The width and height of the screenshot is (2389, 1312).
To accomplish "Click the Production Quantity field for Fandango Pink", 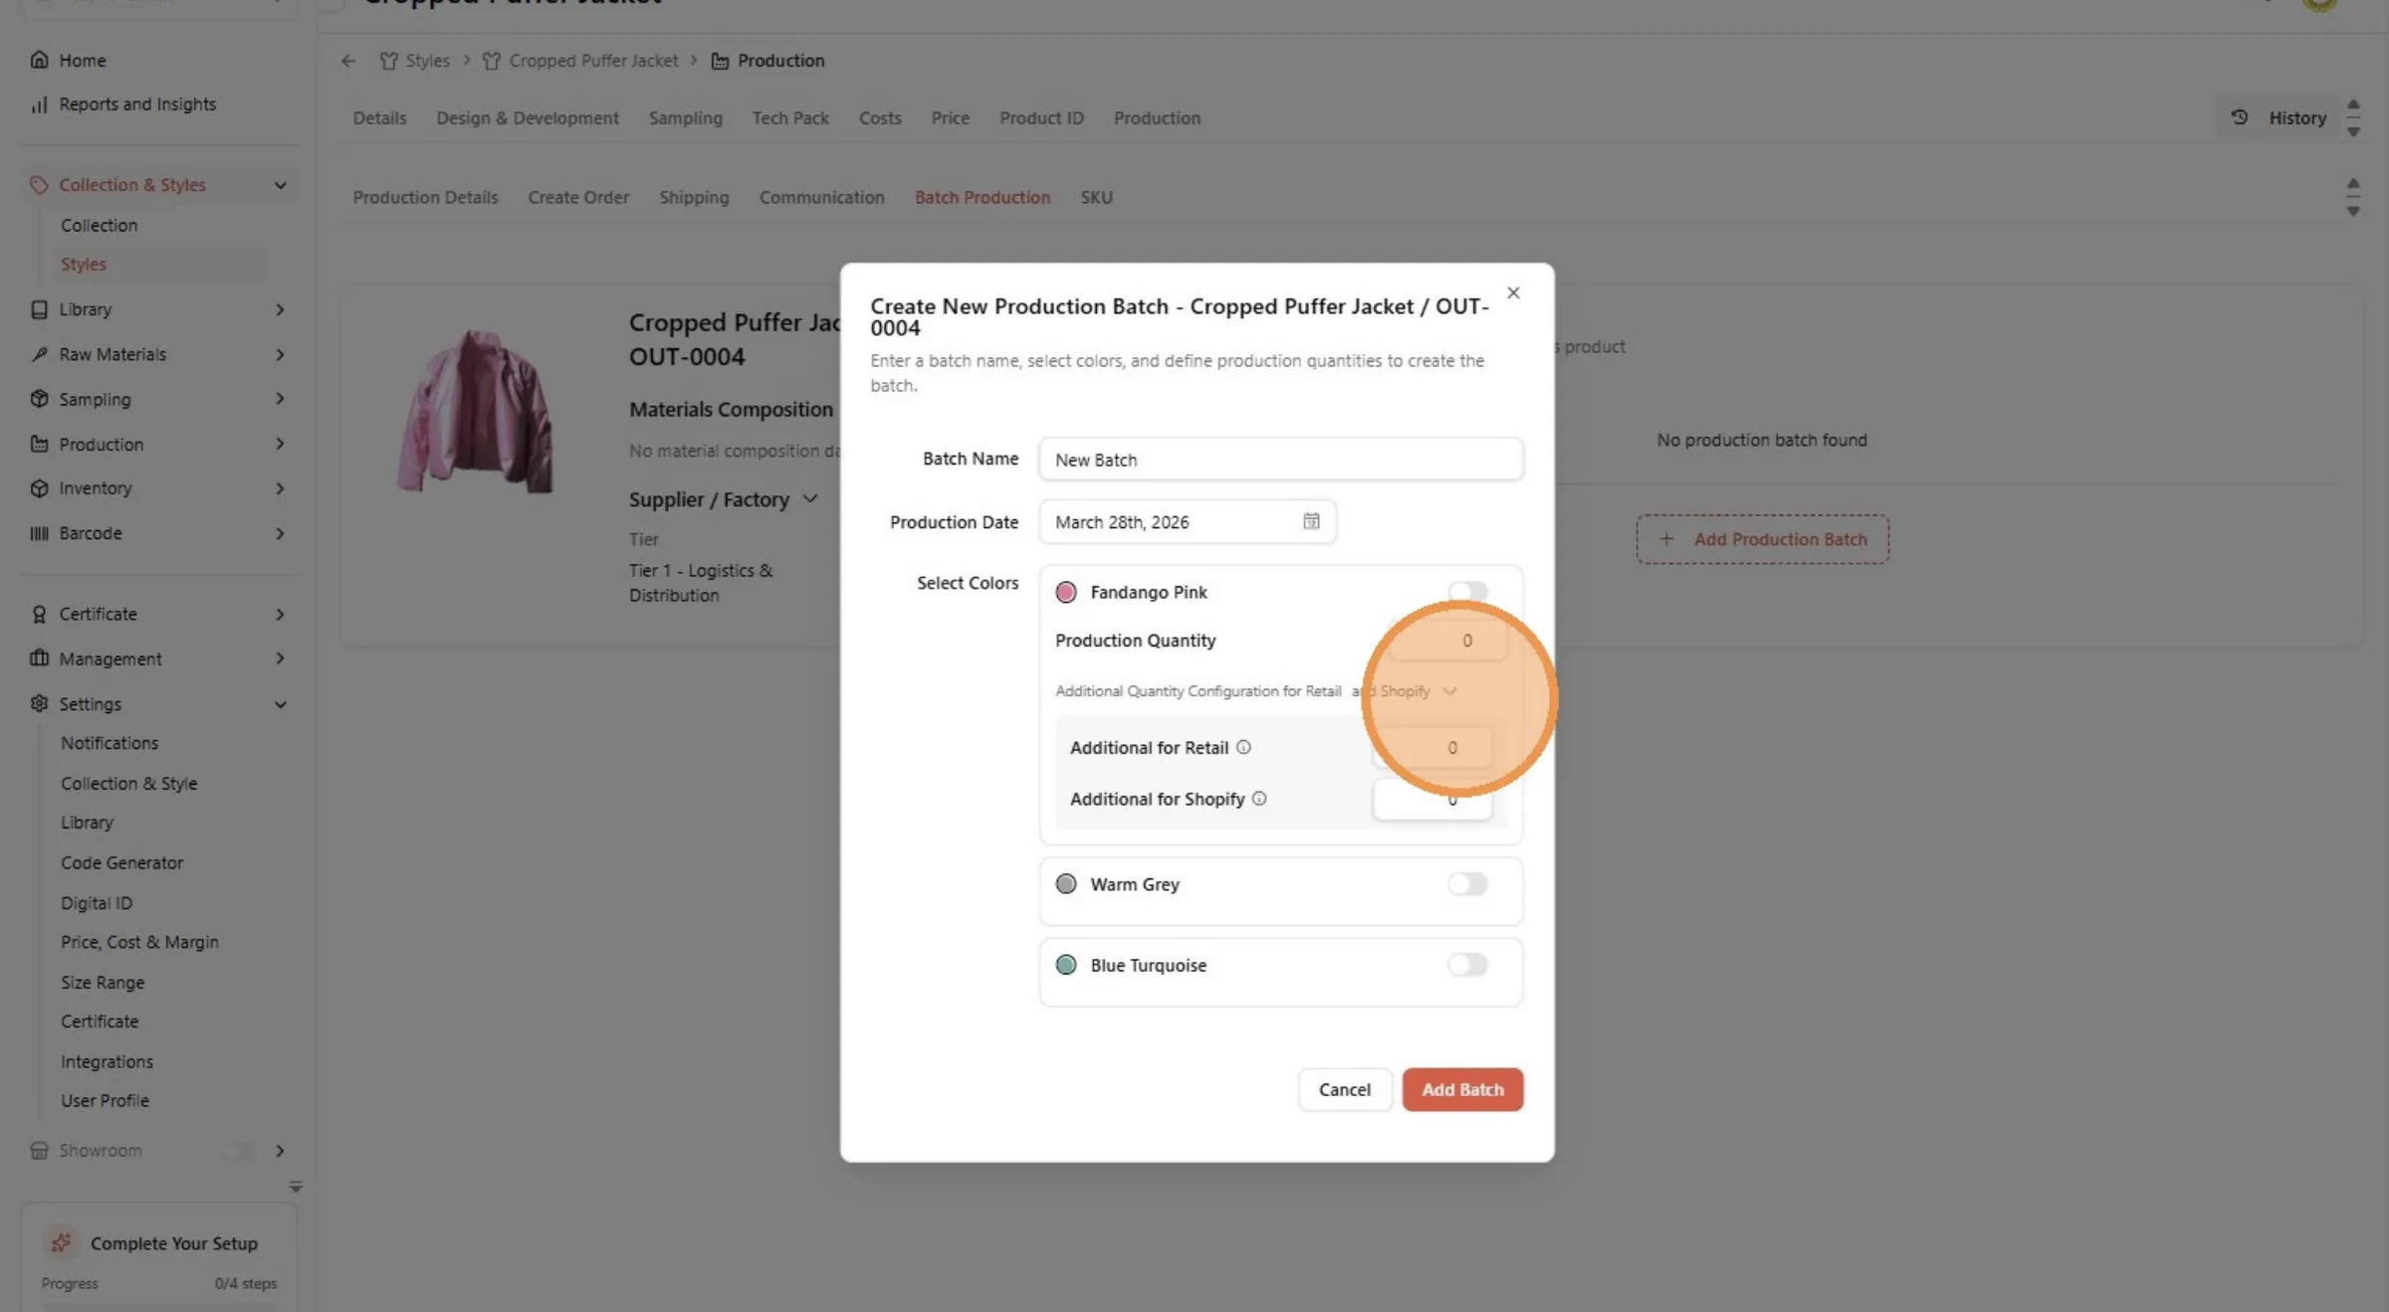I will coord(1449,641).
